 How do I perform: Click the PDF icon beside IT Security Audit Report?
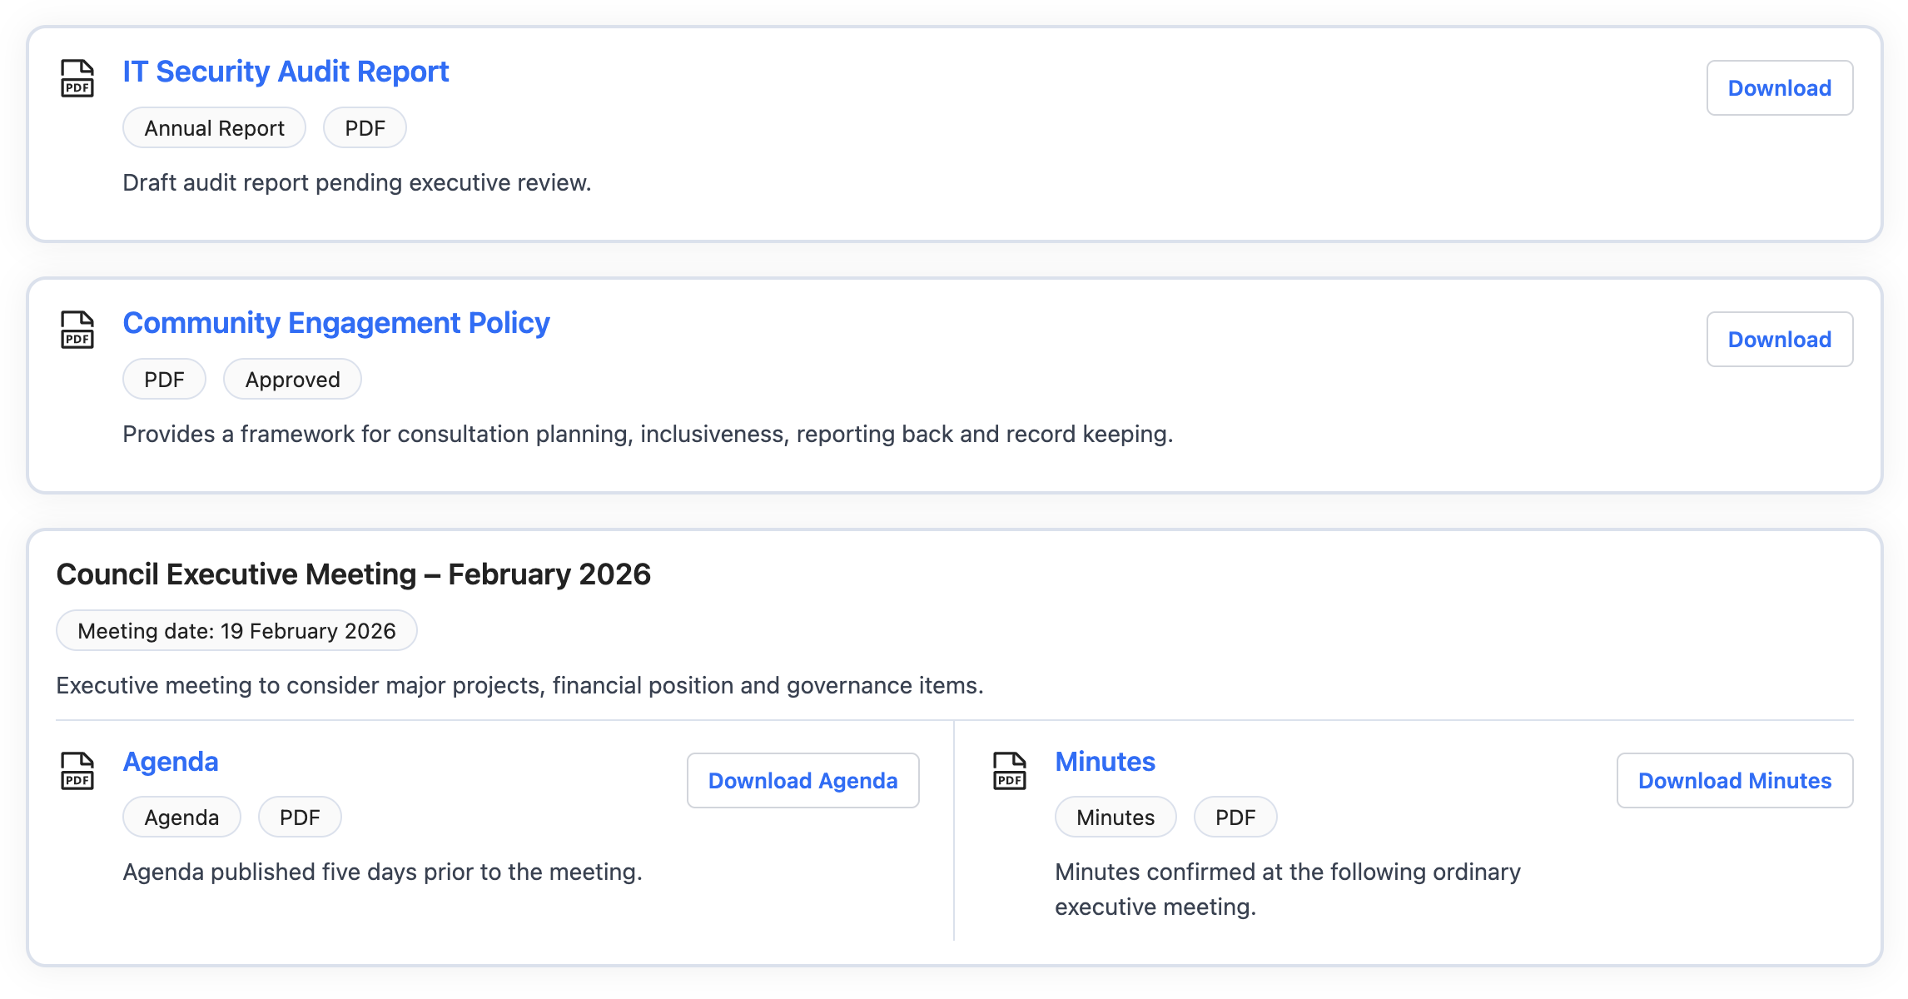77,78
